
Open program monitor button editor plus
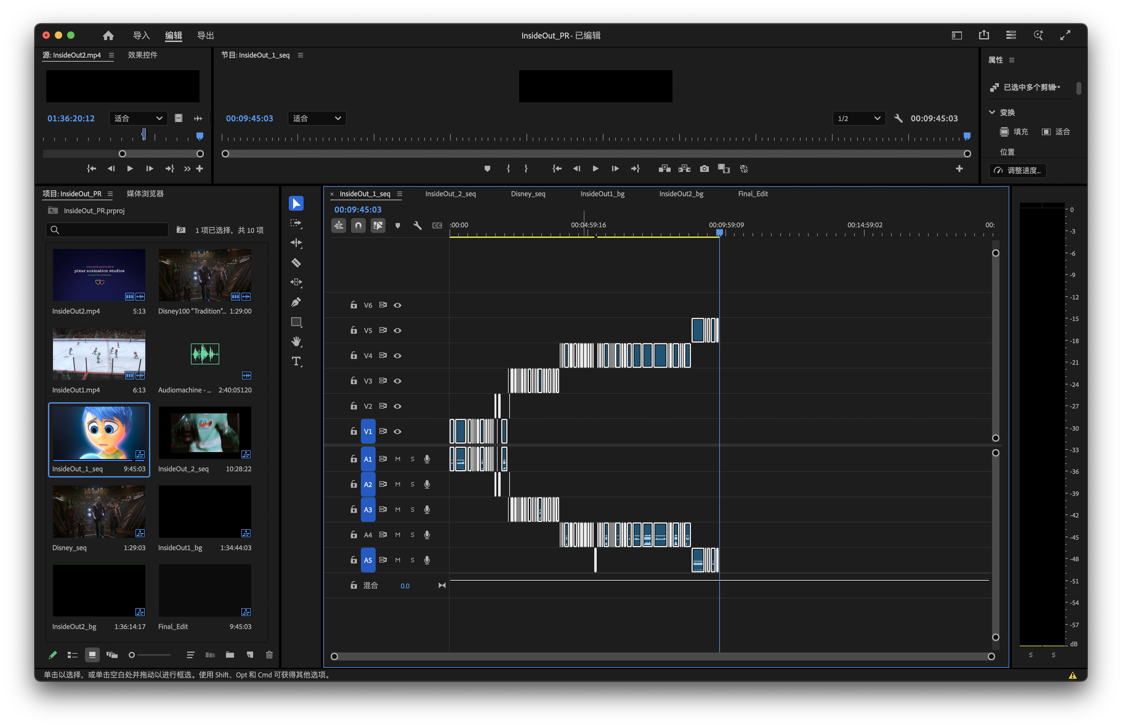pyautogui.click(x=959, y=169)
